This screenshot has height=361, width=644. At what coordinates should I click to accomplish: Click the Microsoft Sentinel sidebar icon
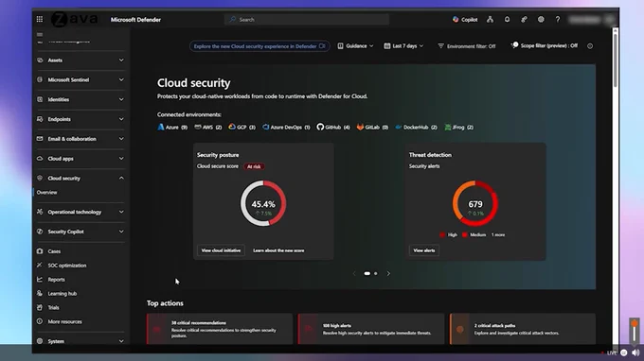[40, 80]
